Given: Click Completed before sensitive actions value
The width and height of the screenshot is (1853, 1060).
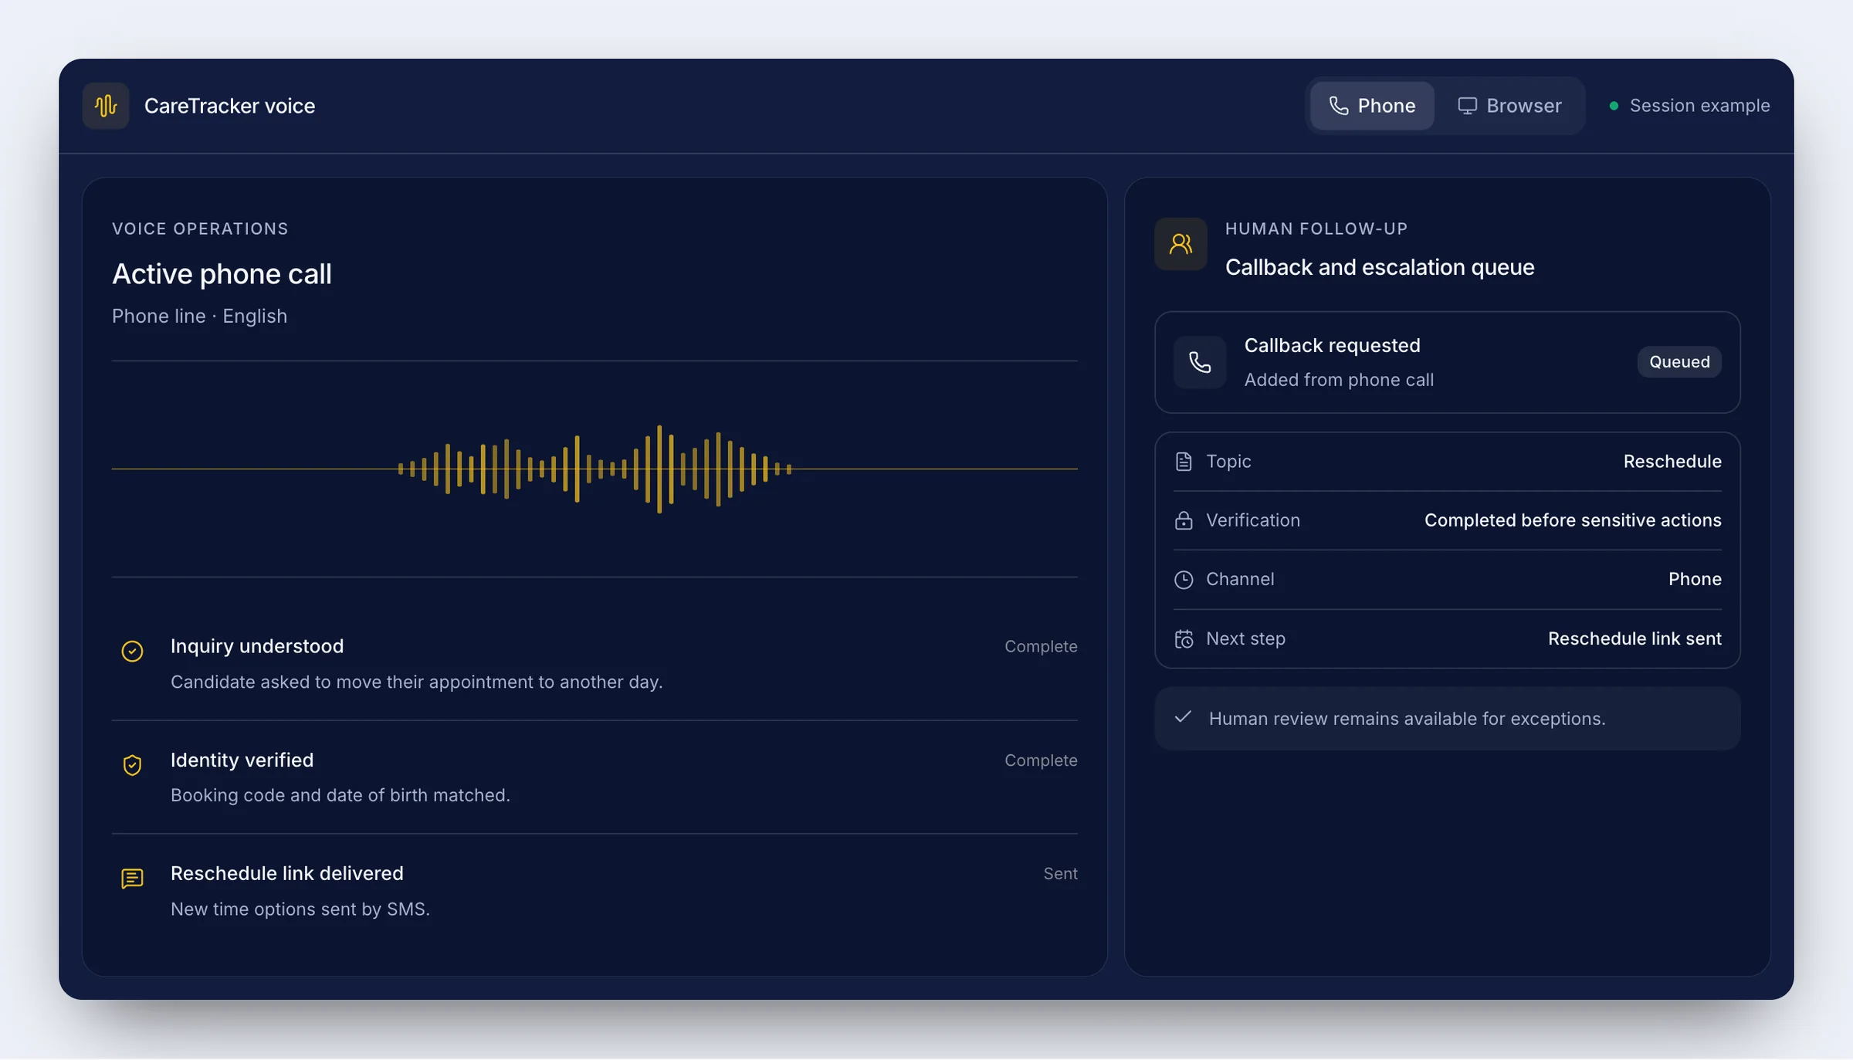Looking at the screenshot, I should 1573,520.
